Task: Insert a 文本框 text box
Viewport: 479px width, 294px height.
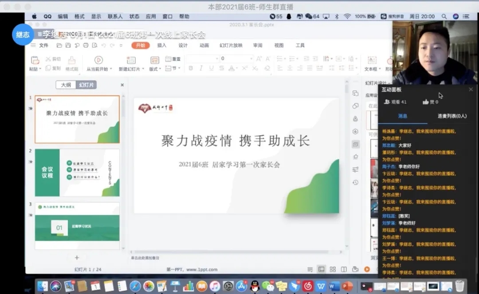Action: pyautogui.click(x=372, y=60)
